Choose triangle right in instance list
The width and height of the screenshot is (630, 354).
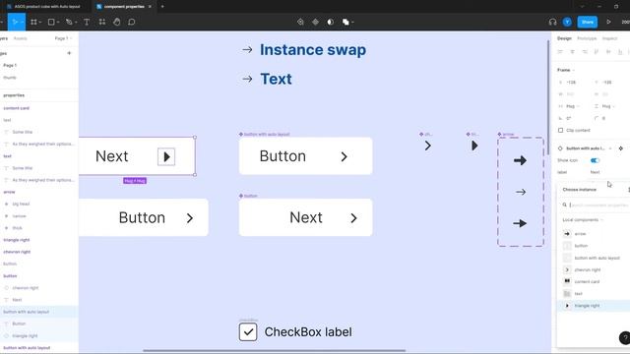(x=595, y=306)
